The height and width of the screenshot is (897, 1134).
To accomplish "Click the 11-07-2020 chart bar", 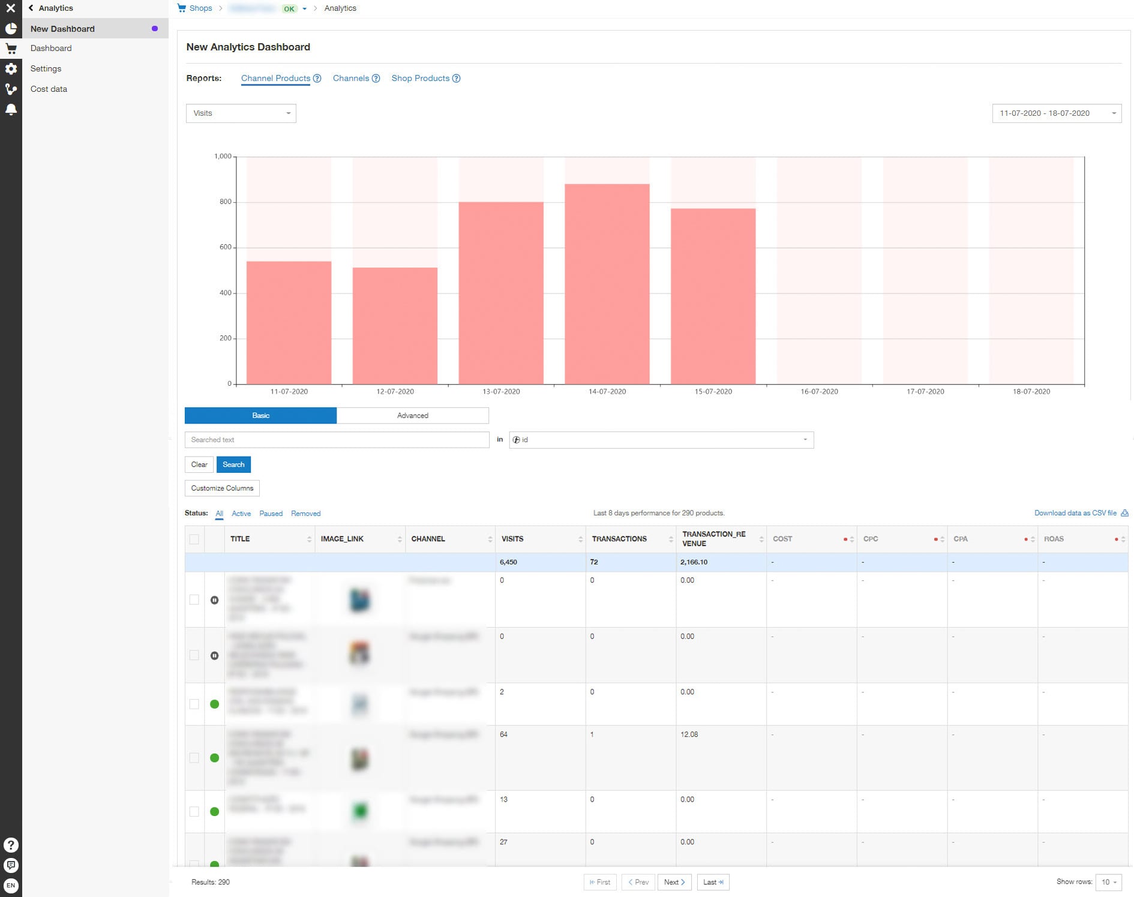I will tap(289, 323).
